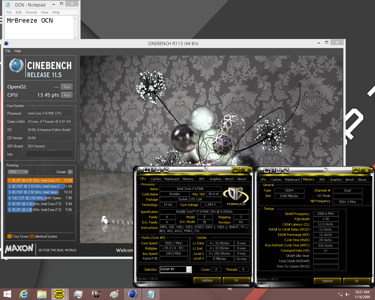Image resolution: width=375 pixels, height=300 pixels.
Task: Switch to Caches tab in left CPU-Z
Action: [156, 179]
